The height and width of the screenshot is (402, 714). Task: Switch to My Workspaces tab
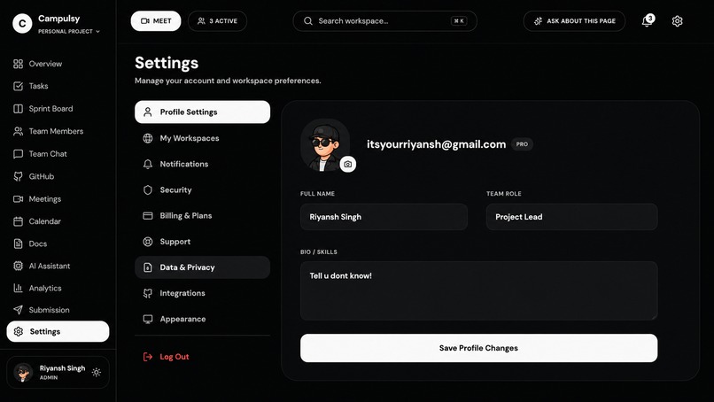pyautogui.click(x=202, y=138)
